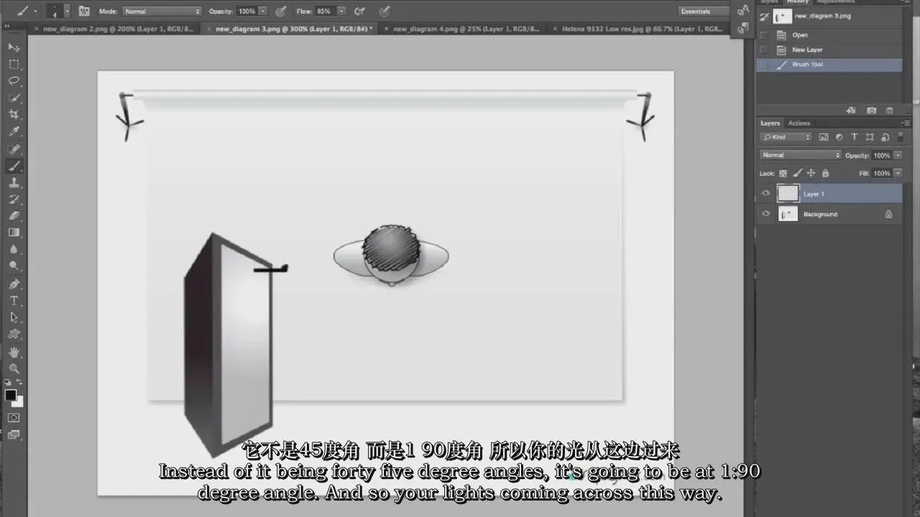Delete current history state with trash icon
Viewport: 920px width, 517px height.
coord(889,111)
